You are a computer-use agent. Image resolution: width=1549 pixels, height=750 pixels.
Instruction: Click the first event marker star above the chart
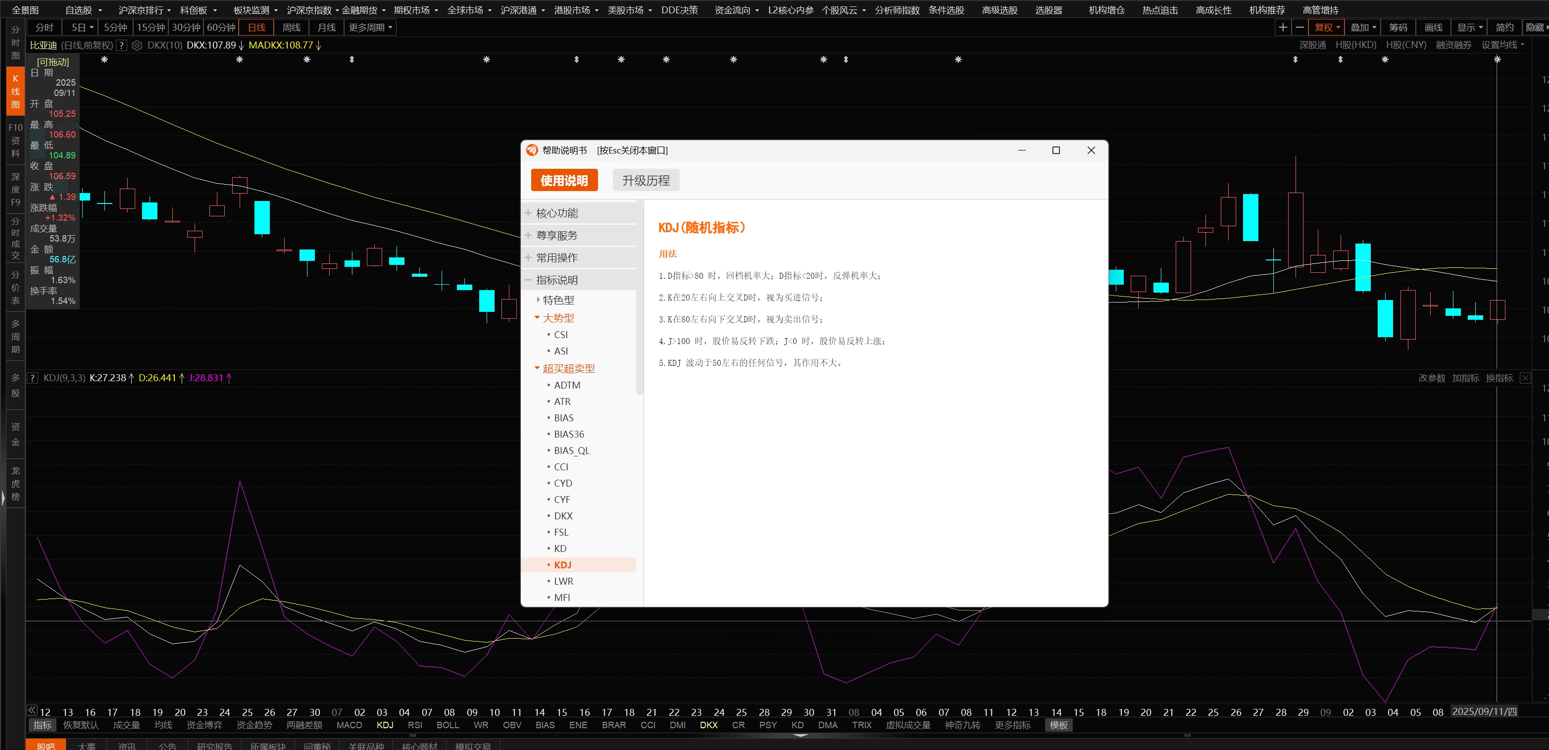coord(104,59)
